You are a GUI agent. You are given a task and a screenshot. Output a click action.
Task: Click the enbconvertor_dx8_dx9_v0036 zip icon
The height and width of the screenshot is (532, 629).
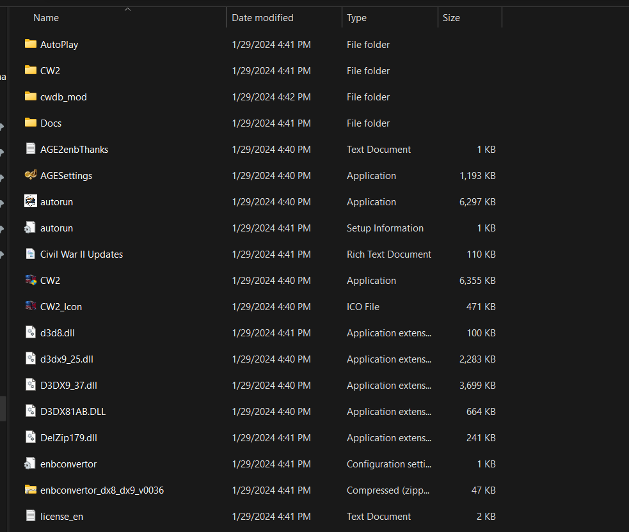coord(31,490)
